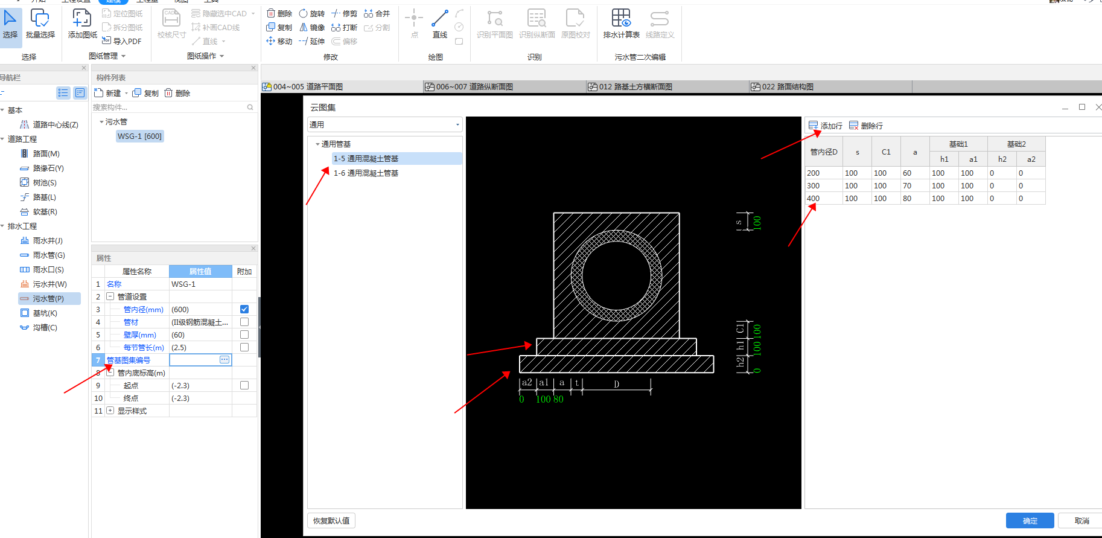Collapse the 道路工程 navigation group

(2, 139)
